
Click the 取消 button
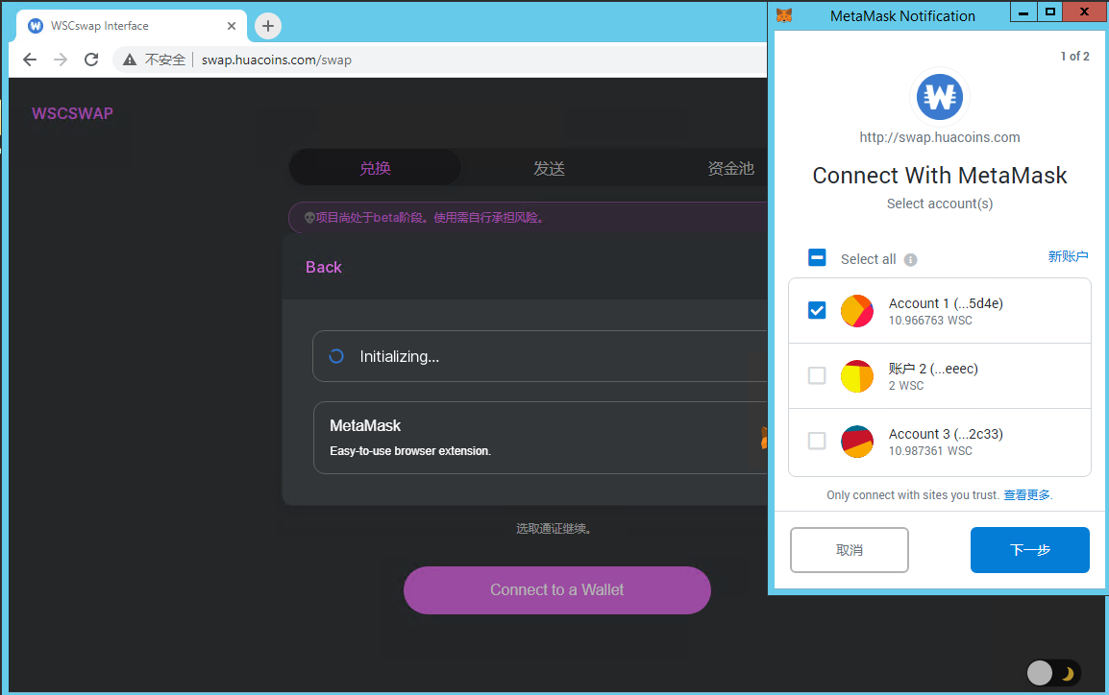850,549
